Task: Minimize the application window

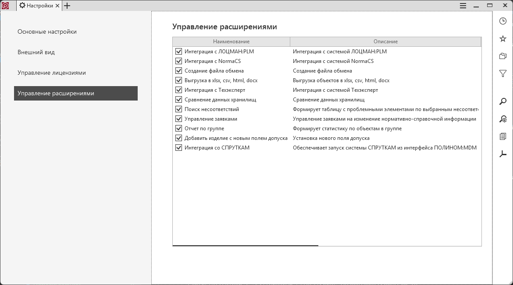Action: pyautogui.click(x=476, y=6)
